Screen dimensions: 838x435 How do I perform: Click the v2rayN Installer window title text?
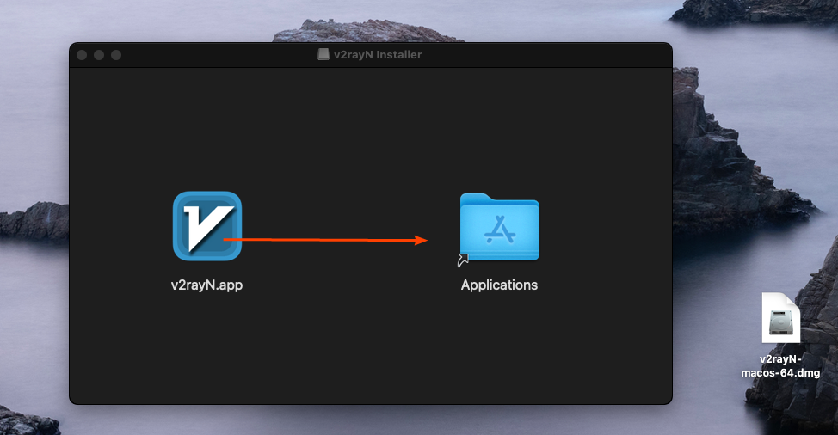point(378,54)
